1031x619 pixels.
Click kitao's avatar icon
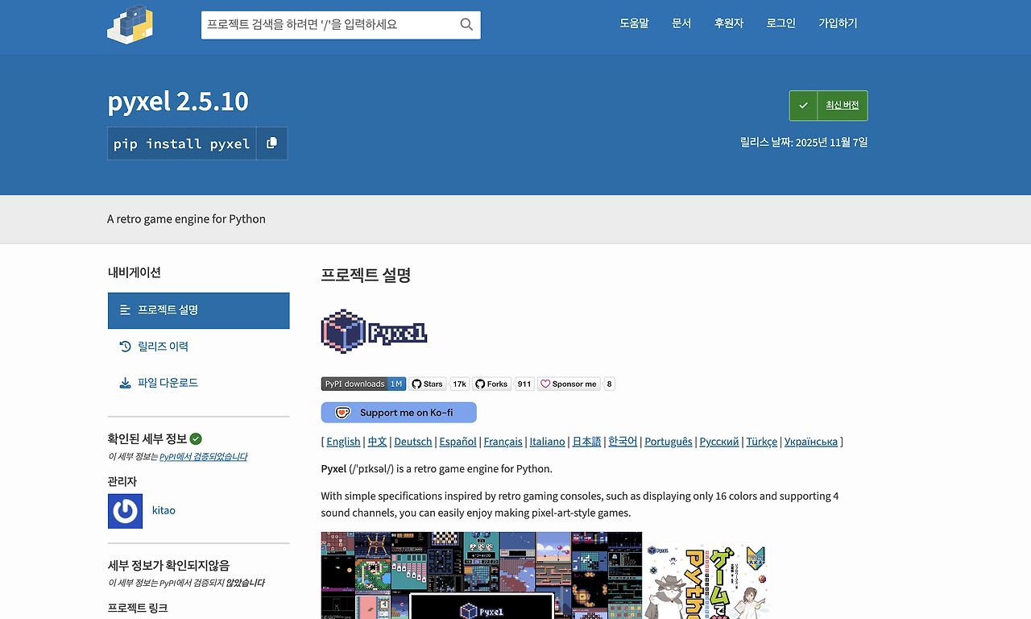click(x=125, y=510)
